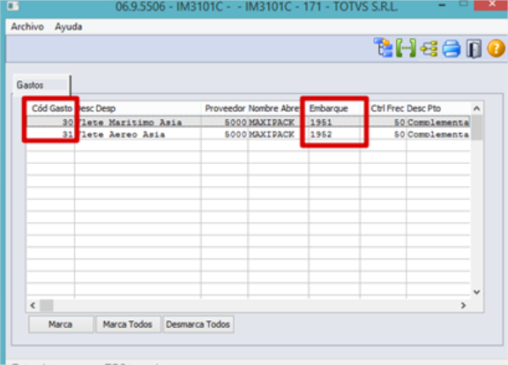The width and height of the screenshot is (508, 365).
Task: Click Cód Gasto cell 31
Action: point(50,134)
